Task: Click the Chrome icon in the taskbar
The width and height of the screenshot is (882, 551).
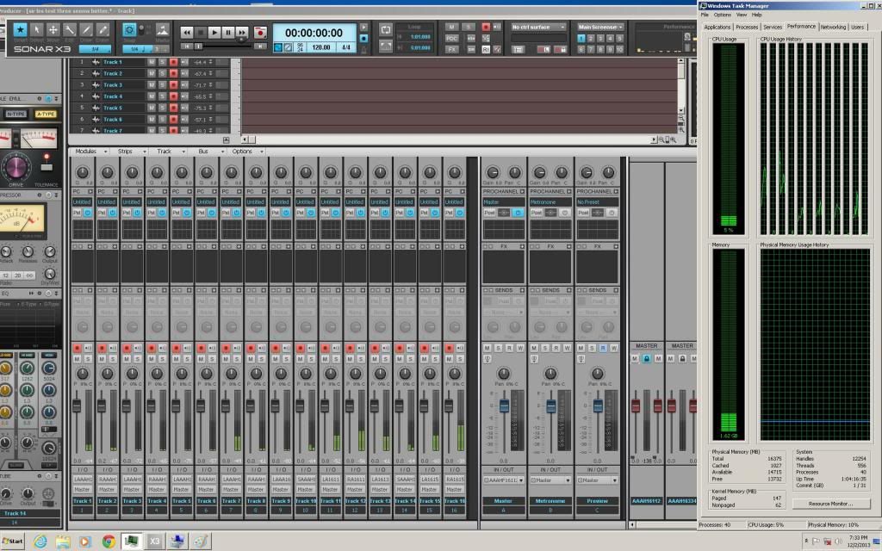Action: click(109, 542)
